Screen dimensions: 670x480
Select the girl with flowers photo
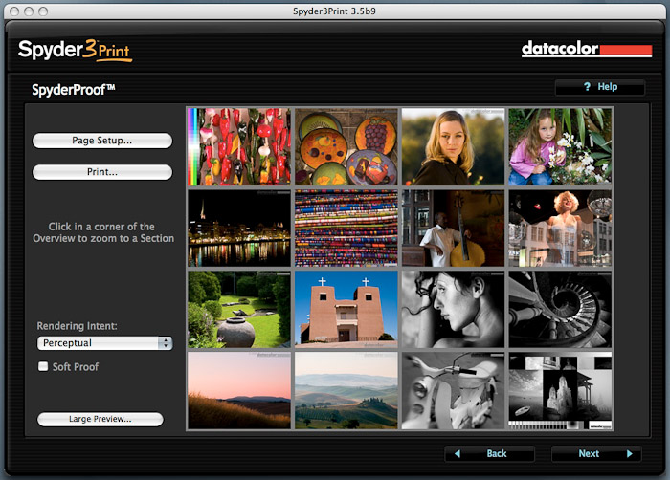tap(560, 146)
